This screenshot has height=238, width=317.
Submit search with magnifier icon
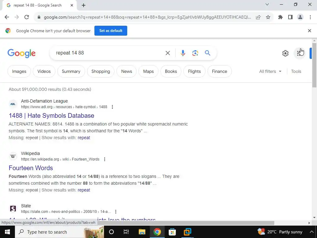pyautogui.click(x=207, y=53)
